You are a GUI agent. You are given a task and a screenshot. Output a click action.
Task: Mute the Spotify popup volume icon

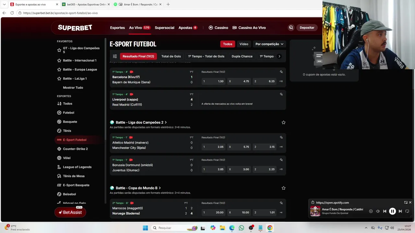pyautogui.click(x=378, y=211)
